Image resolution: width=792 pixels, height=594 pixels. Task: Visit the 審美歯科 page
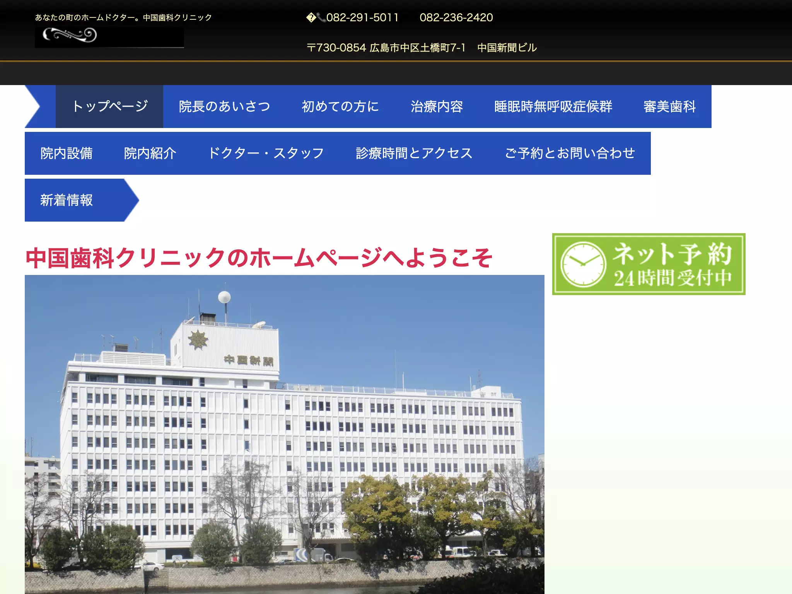670,106
